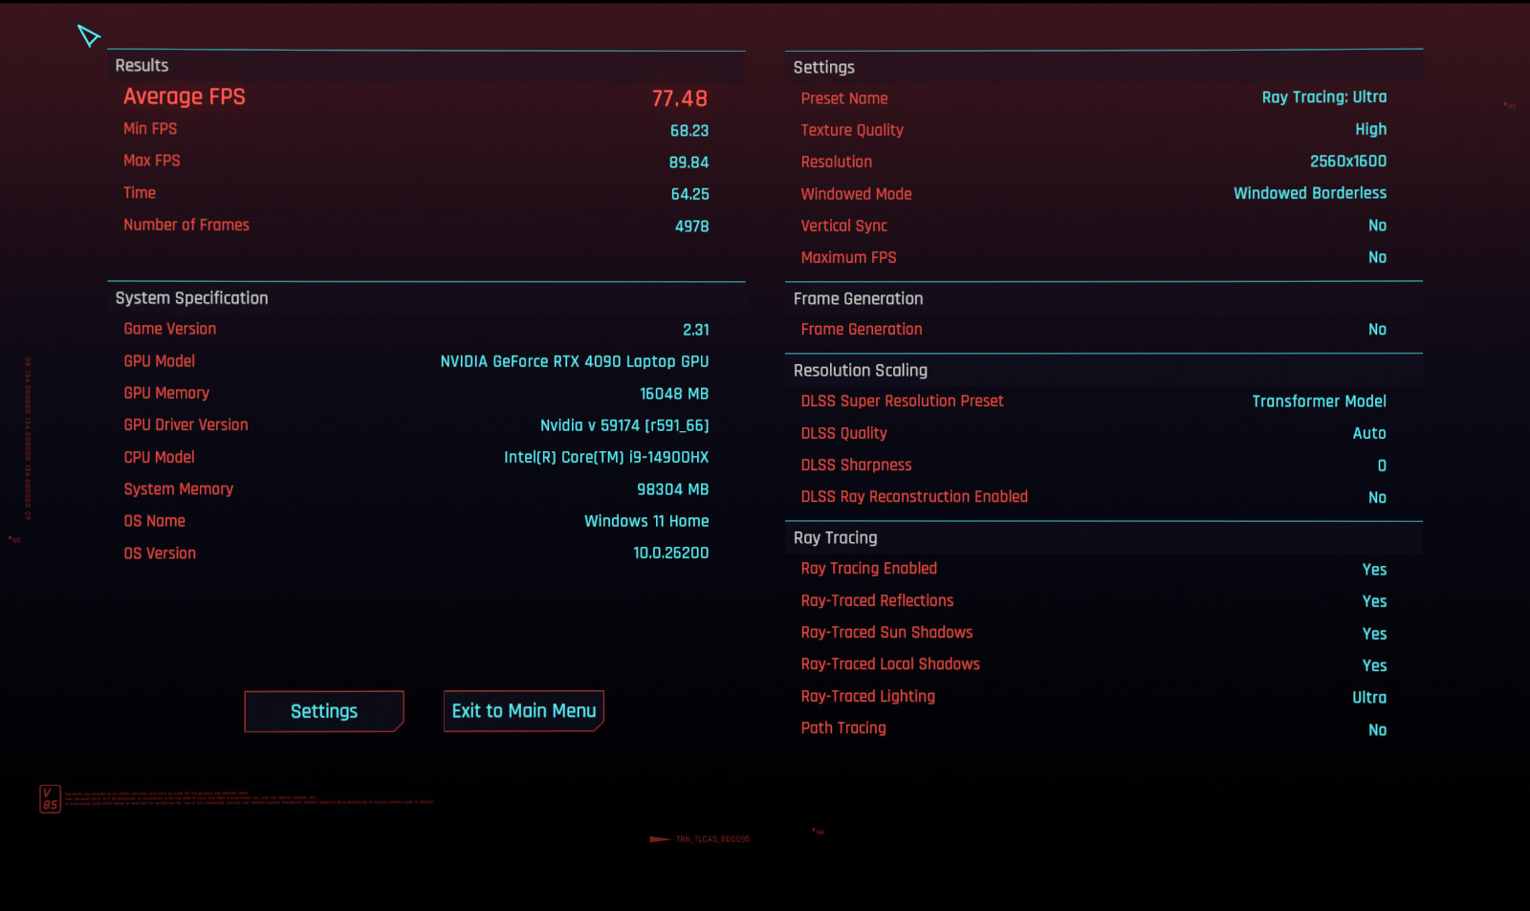The width and height of the screenshot is (1530, 911).
Task: Select the GPU Driver Version value
Action: click(624, 425)
